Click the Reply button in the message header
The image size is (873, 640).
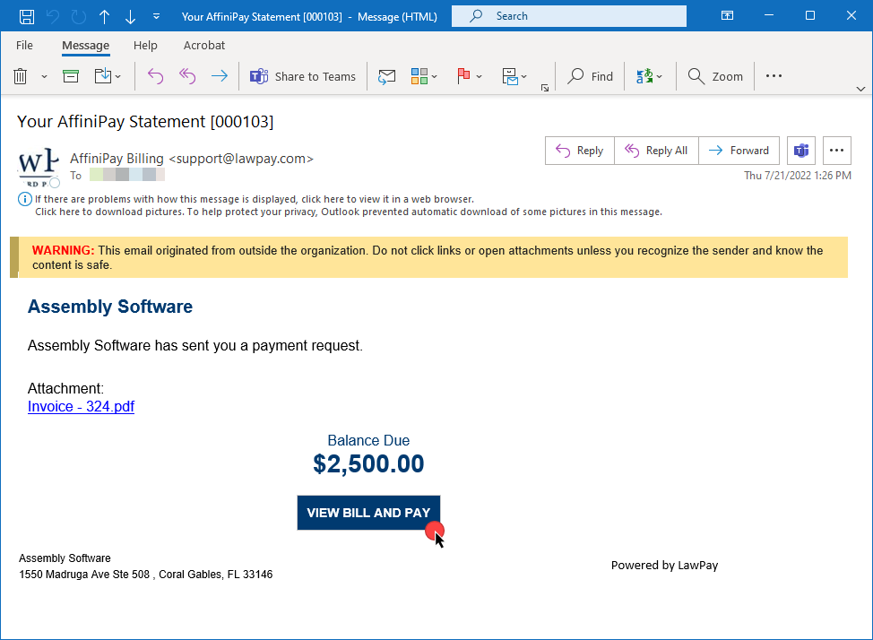click(x=580, y=151)
